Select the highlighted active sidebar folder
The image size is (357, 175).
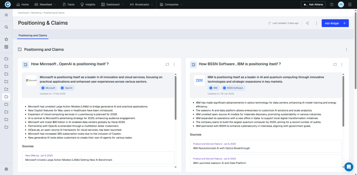[x=6, y=97]
